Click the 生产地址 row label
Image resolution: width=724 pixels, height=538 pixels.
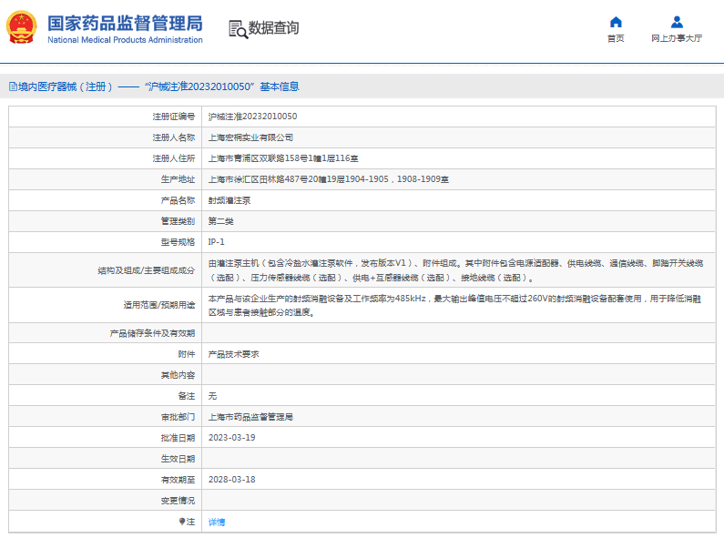click(178, 179)
